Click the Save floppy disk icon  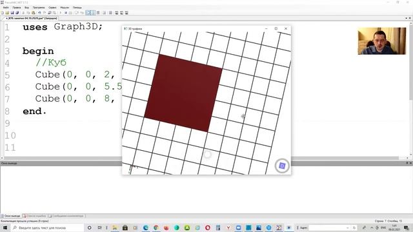click(12, 13)
